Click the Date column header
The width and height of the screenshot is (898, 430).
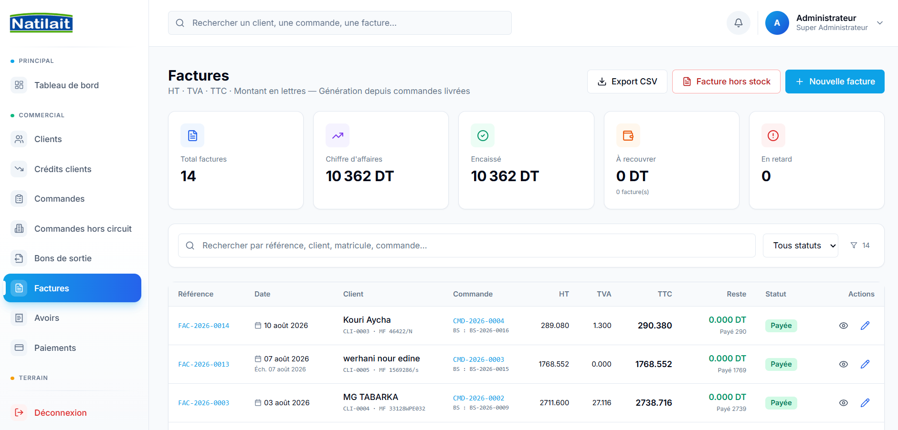263,294
